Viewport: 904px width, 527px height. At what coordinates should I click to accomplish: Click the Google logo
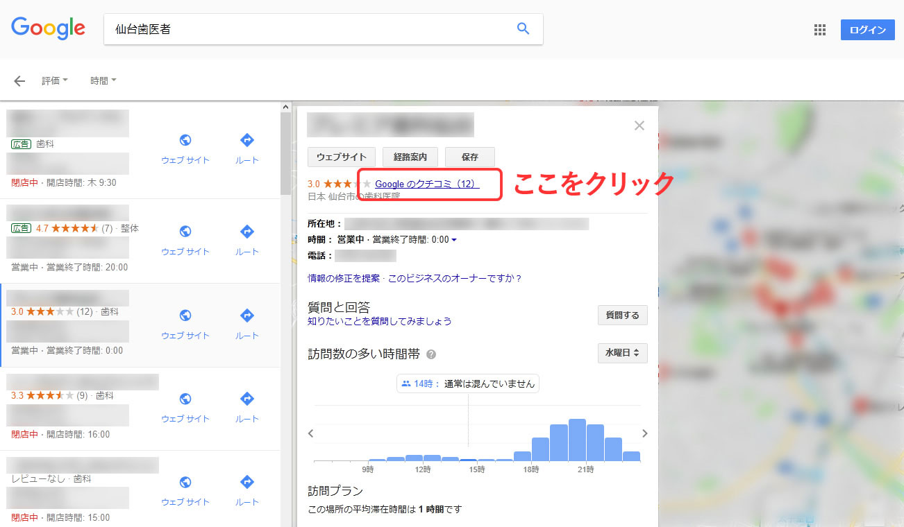click(x=48, y=28)
